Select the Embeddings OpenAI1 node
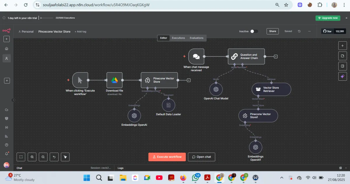350x184 pixels. pos(256,147)
